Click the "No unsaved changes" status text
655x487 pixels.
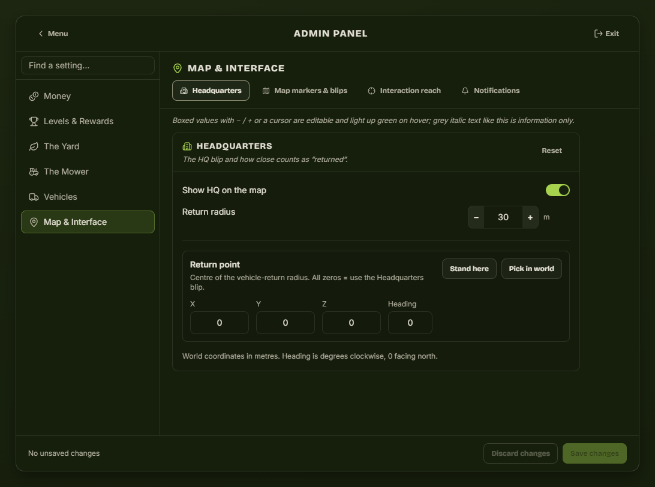click(64, 453)
